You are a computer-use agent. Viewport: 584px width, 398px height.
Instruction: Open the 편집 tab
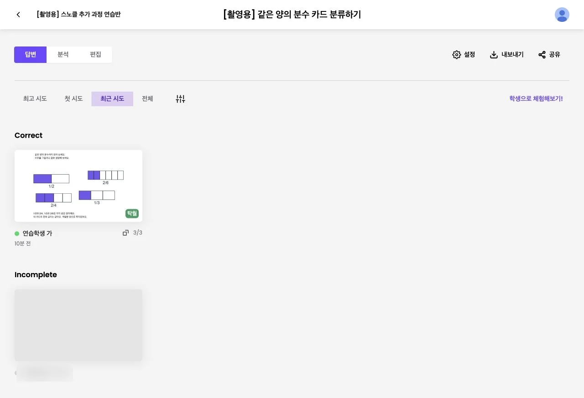95,55
